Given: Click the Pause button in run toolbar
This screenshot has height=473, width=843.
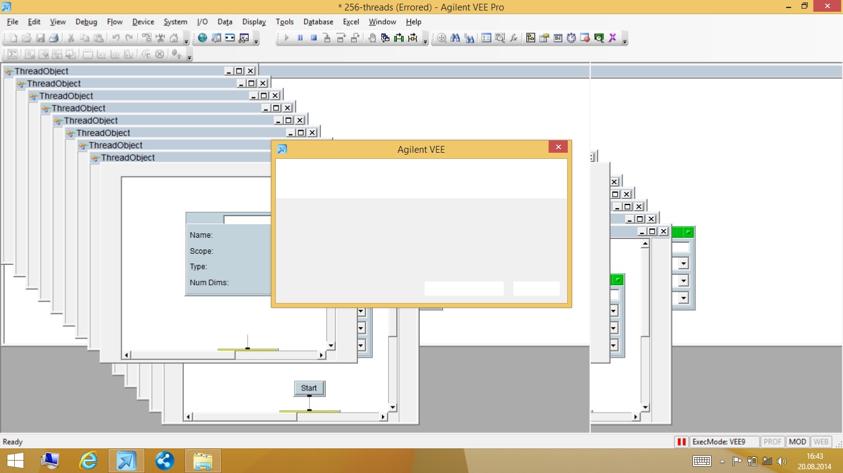Looking at the screenshot, I should [x=300, y=38].
